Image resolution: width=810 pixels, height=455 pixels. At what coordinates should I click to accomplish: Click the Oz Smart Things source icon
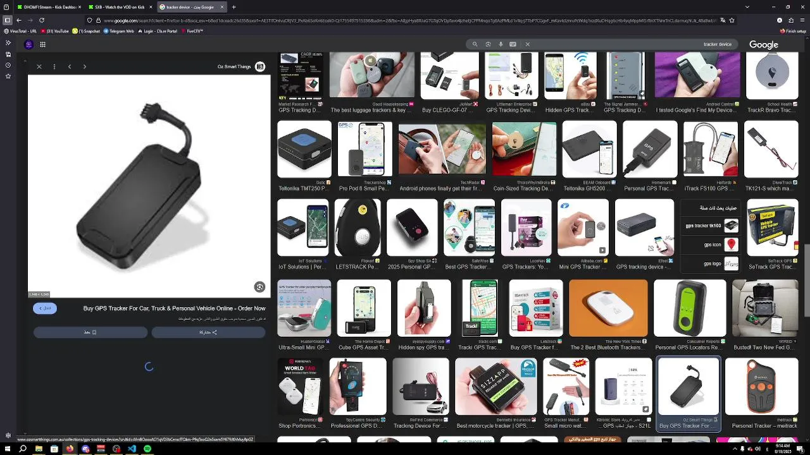click(x=260, y=66)
